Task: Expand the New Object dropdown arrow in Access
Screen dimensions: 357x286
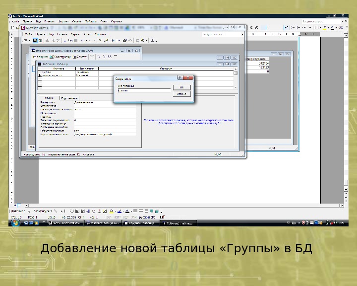Action: [x=146, y=41]
